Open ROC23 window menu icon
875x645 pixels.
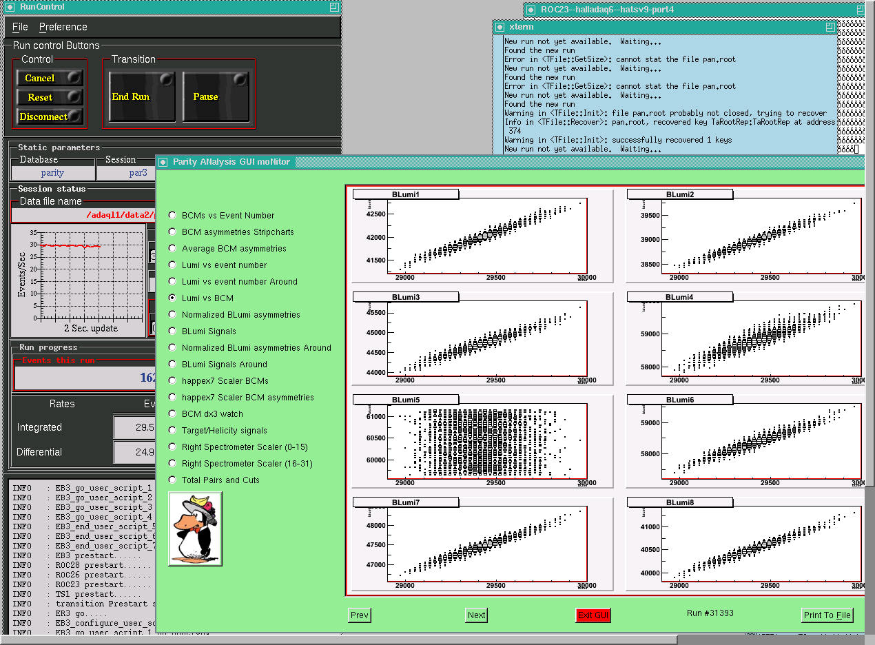[x=531, y=10]
